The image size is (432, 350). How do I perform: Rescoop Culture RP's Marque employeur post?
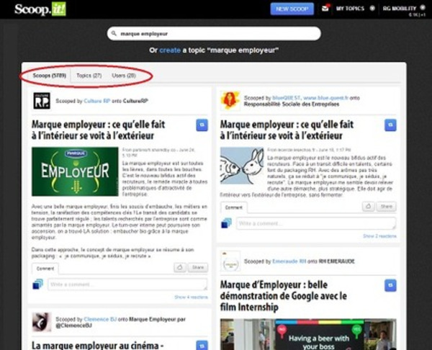pos(202,125)
